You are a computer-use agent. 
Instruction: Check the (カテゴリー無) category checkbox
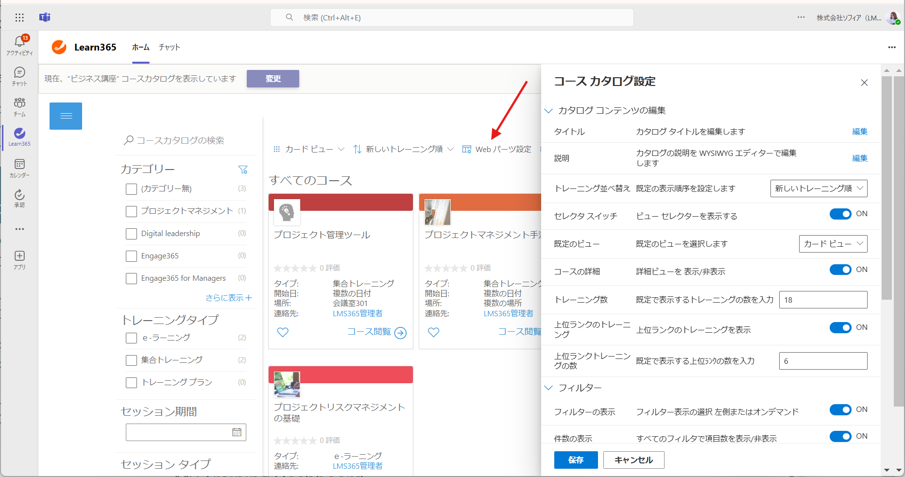click(131, 189)
